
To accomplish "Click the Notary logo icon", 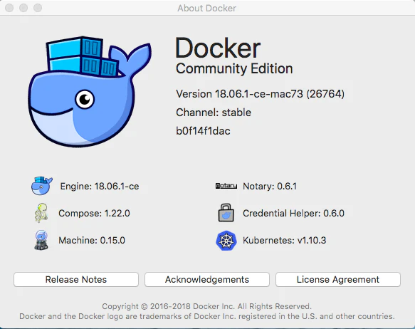I will (226, 186).
